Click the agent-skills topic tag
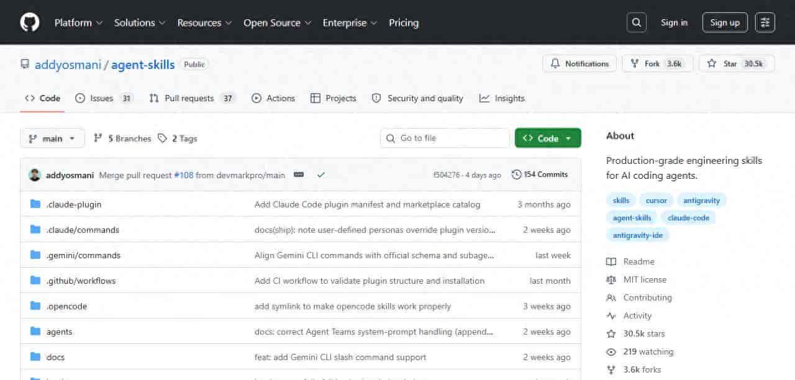795x380 pixels. [632, 218]
